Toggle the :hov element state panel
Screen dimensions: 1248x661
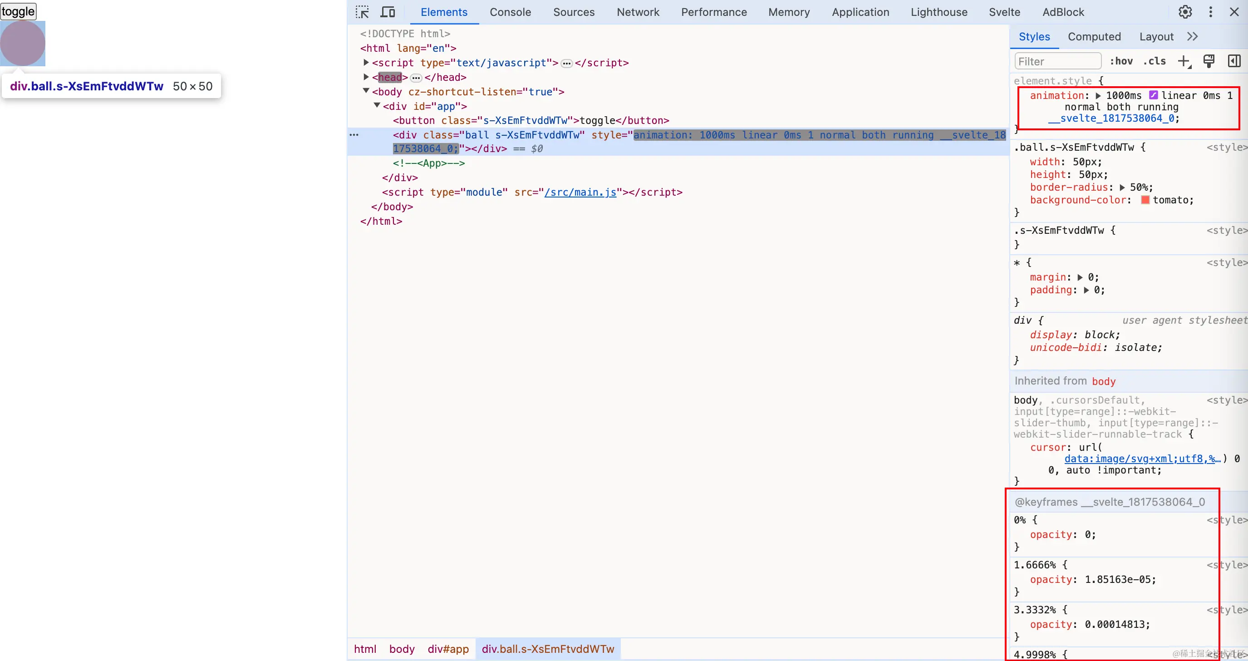pyautogui.click(x=1121, y=62)
